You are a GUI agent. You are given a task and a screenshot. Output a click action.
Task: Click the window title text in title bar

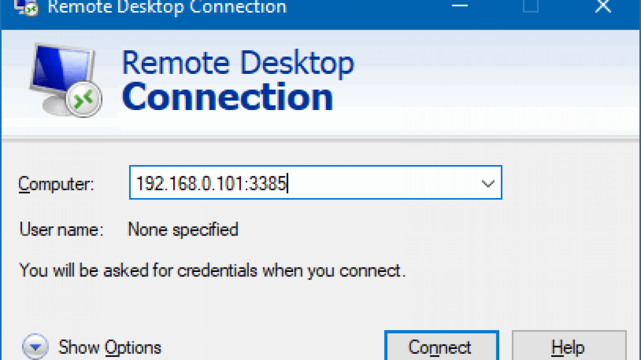(x=167, y=7)
